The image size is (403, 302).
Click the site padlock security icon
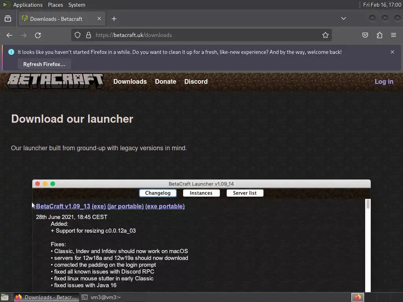[89, 35]
